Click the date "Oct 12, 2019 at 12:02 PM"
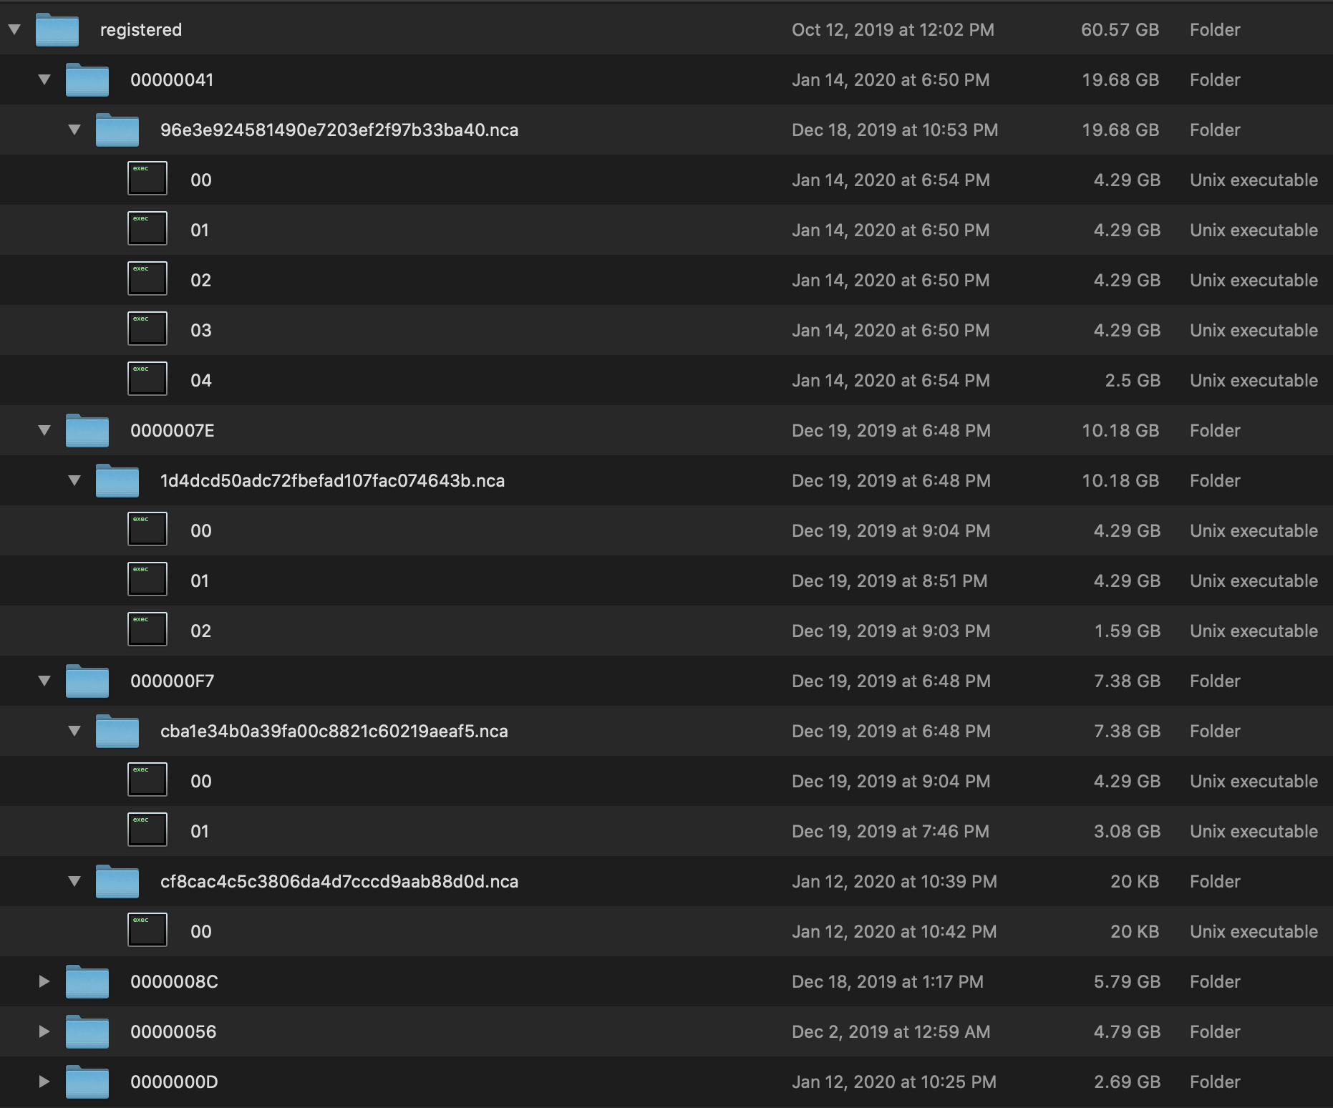This screenshot has height=1108, width=1333. pos(893,30)
